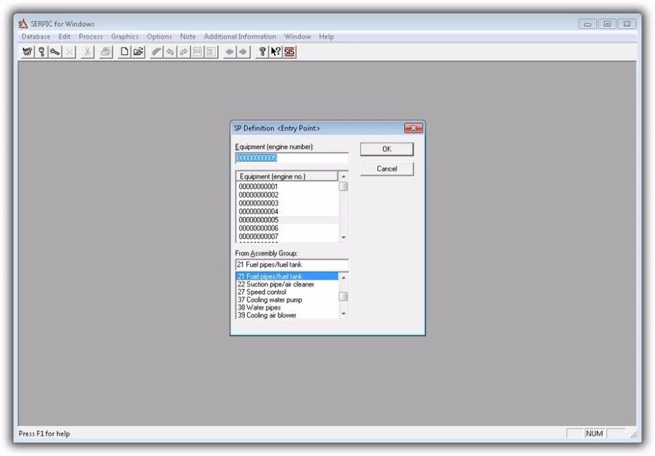Open the Edit menu
655x456 pixels.
click(64, 37)
